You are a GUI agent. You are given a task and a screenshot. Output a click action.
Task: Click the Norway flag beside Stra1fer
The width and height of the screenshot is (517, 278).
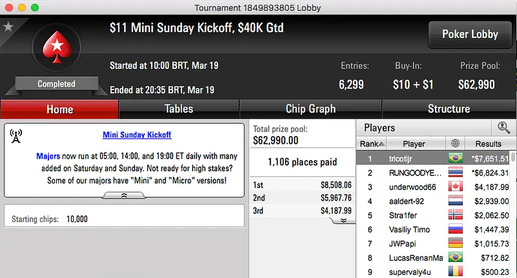(455, 215)
